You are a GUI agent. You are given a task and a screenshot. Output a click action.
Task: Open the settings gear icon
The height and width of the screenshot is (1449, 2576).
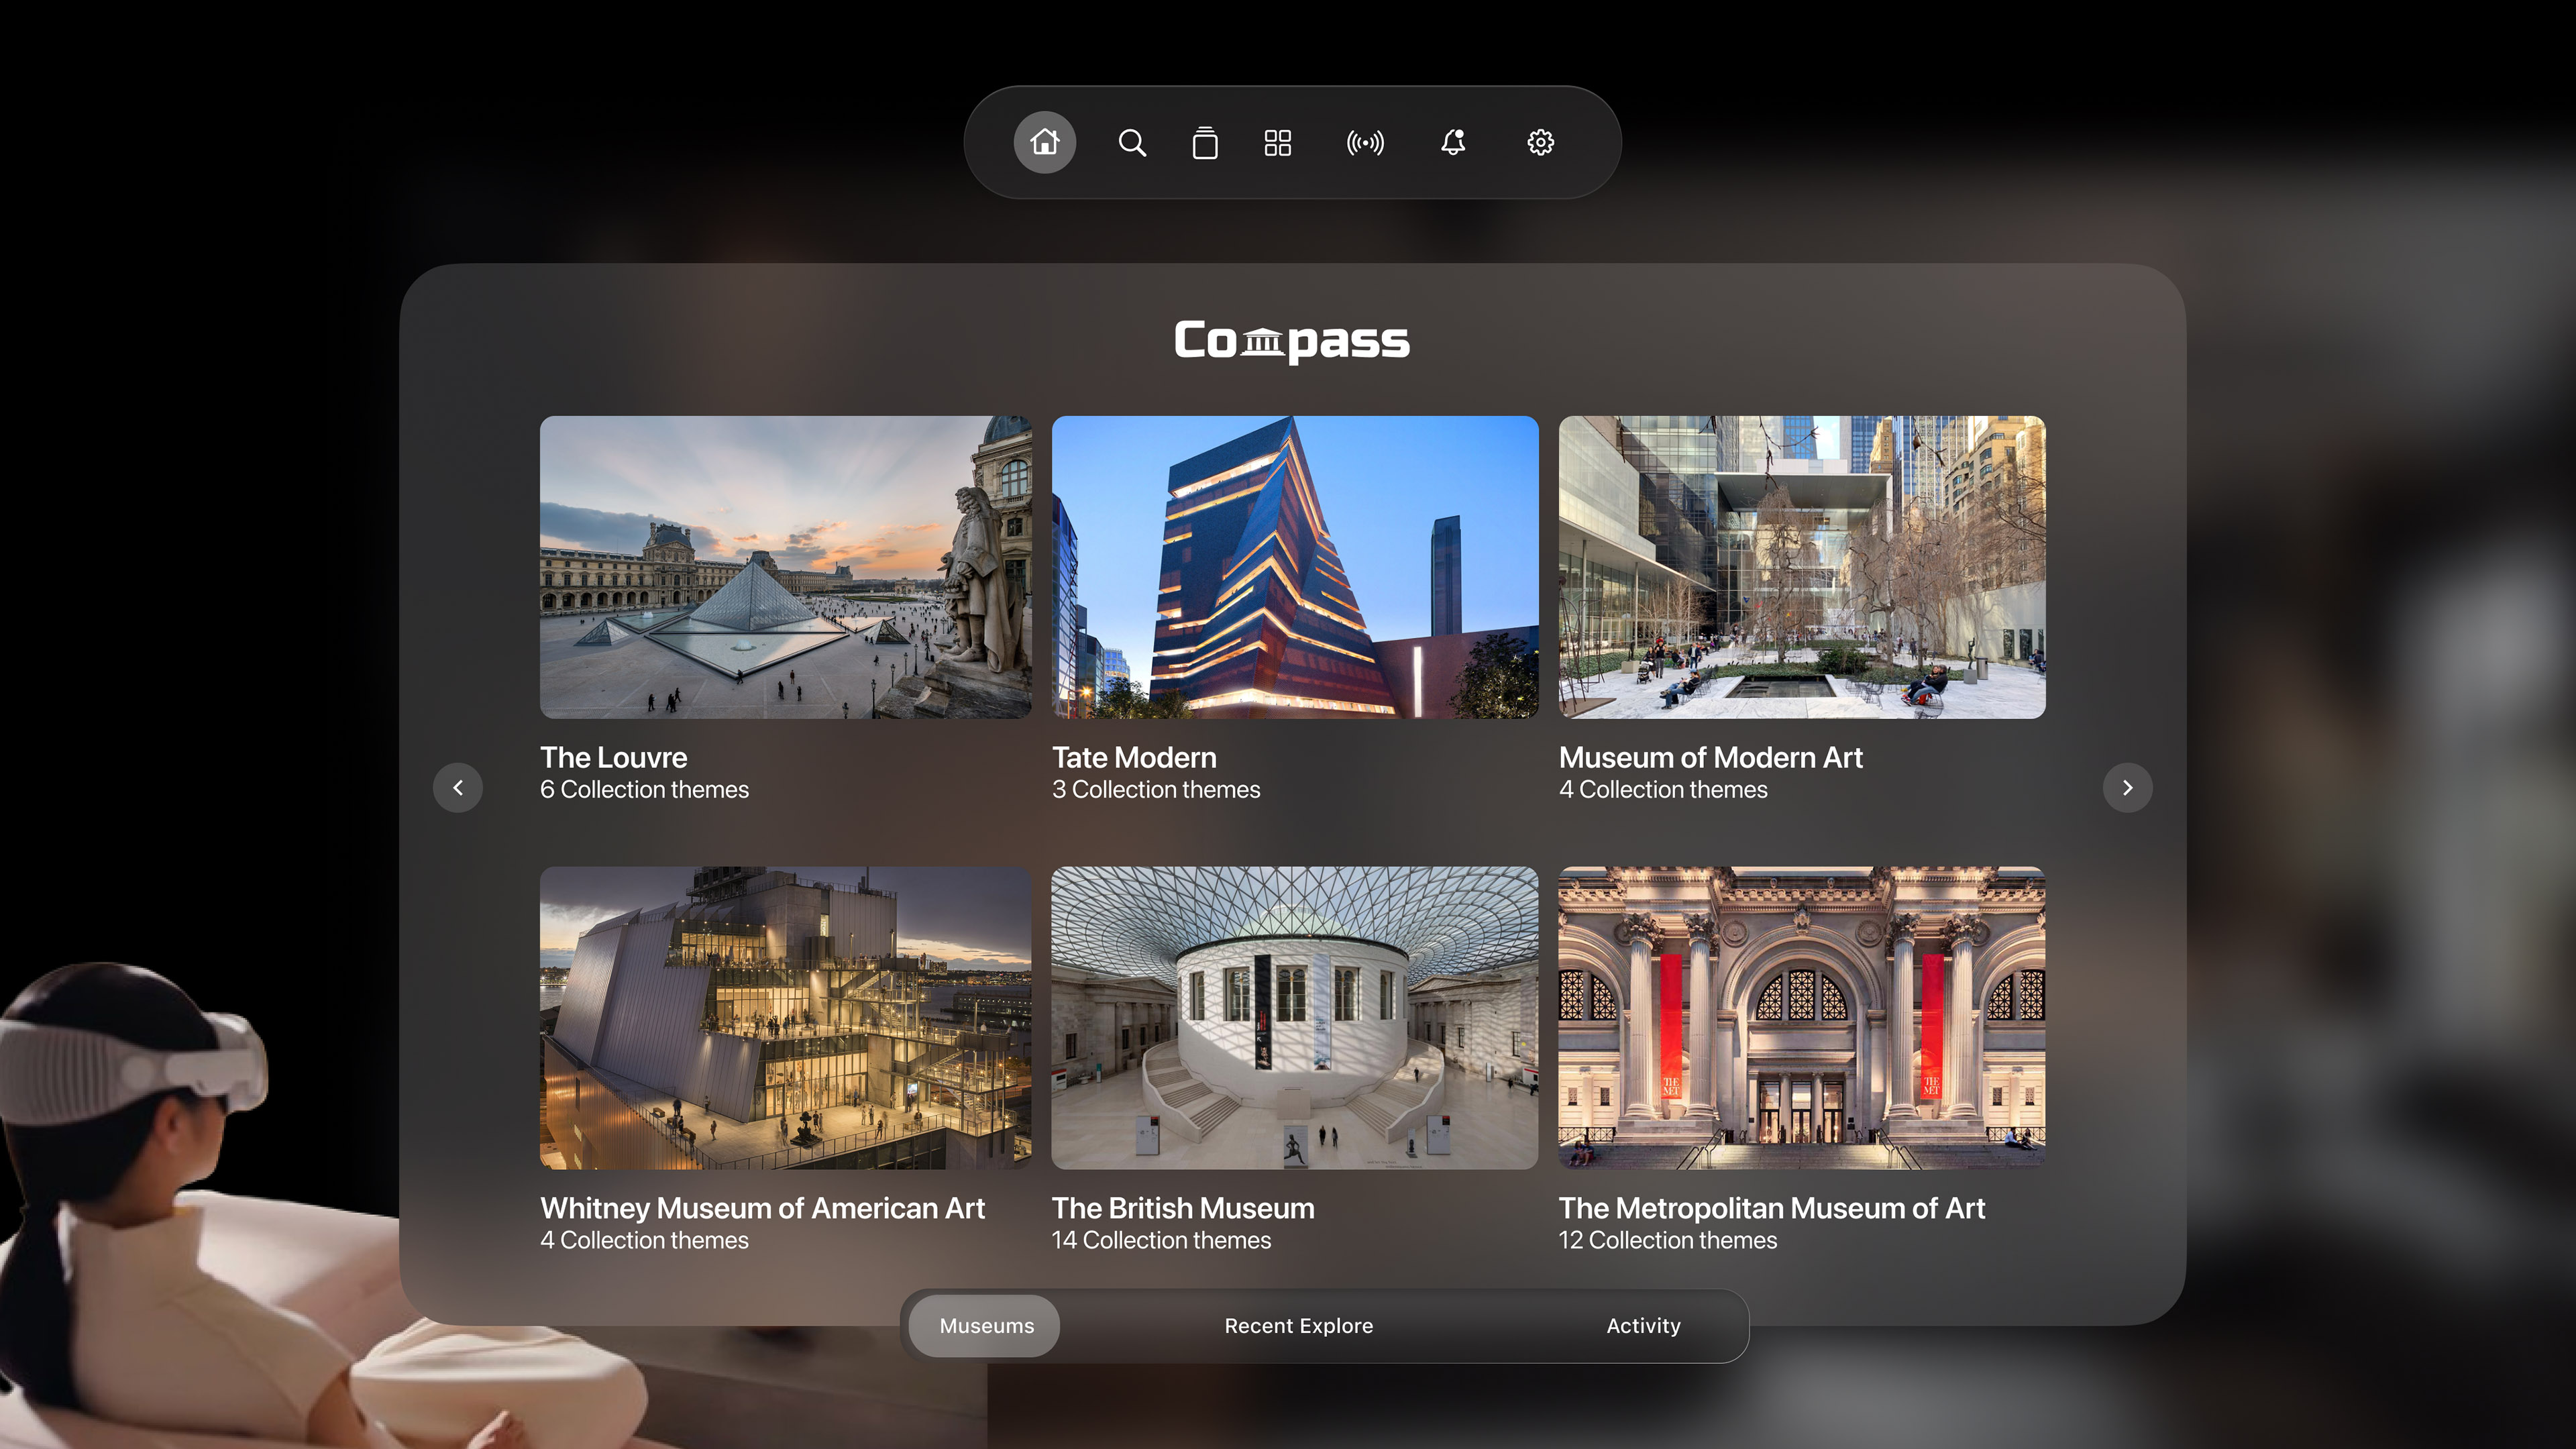(x=1540, y=142)
